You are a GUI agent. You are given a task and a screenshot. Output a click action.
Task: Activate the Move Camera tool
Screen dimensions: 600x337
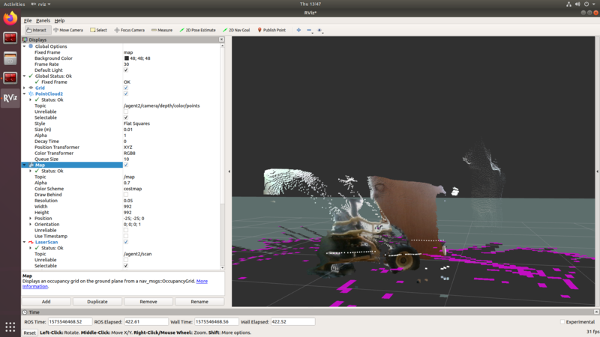[68, 30]
